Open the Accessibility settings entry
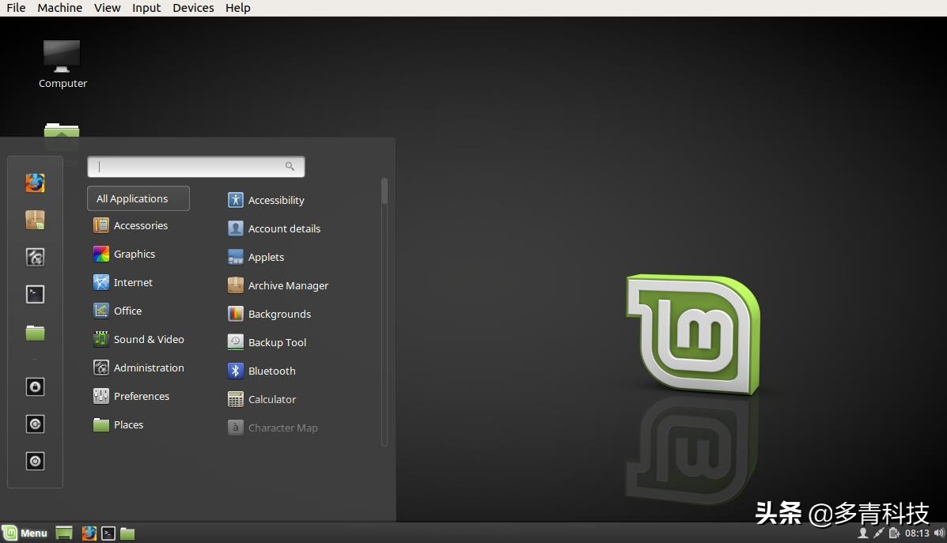Viewport: 947px width, 543px height. [276, 200]
